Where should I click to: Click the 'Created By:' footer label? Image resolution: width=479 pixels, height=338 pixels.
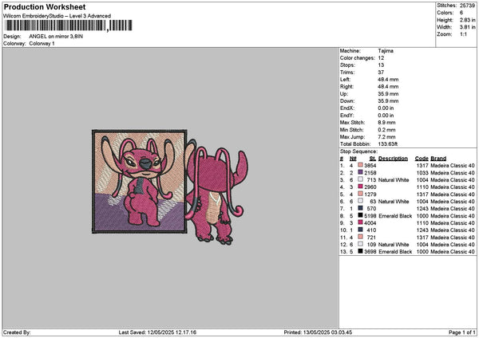pos(17,332)
